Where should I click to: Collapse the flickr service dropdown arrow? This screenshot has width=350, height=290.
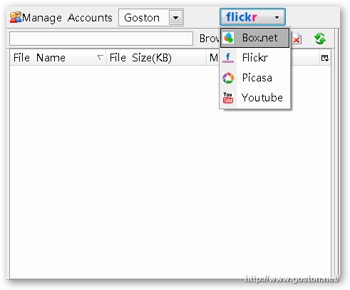277,17
